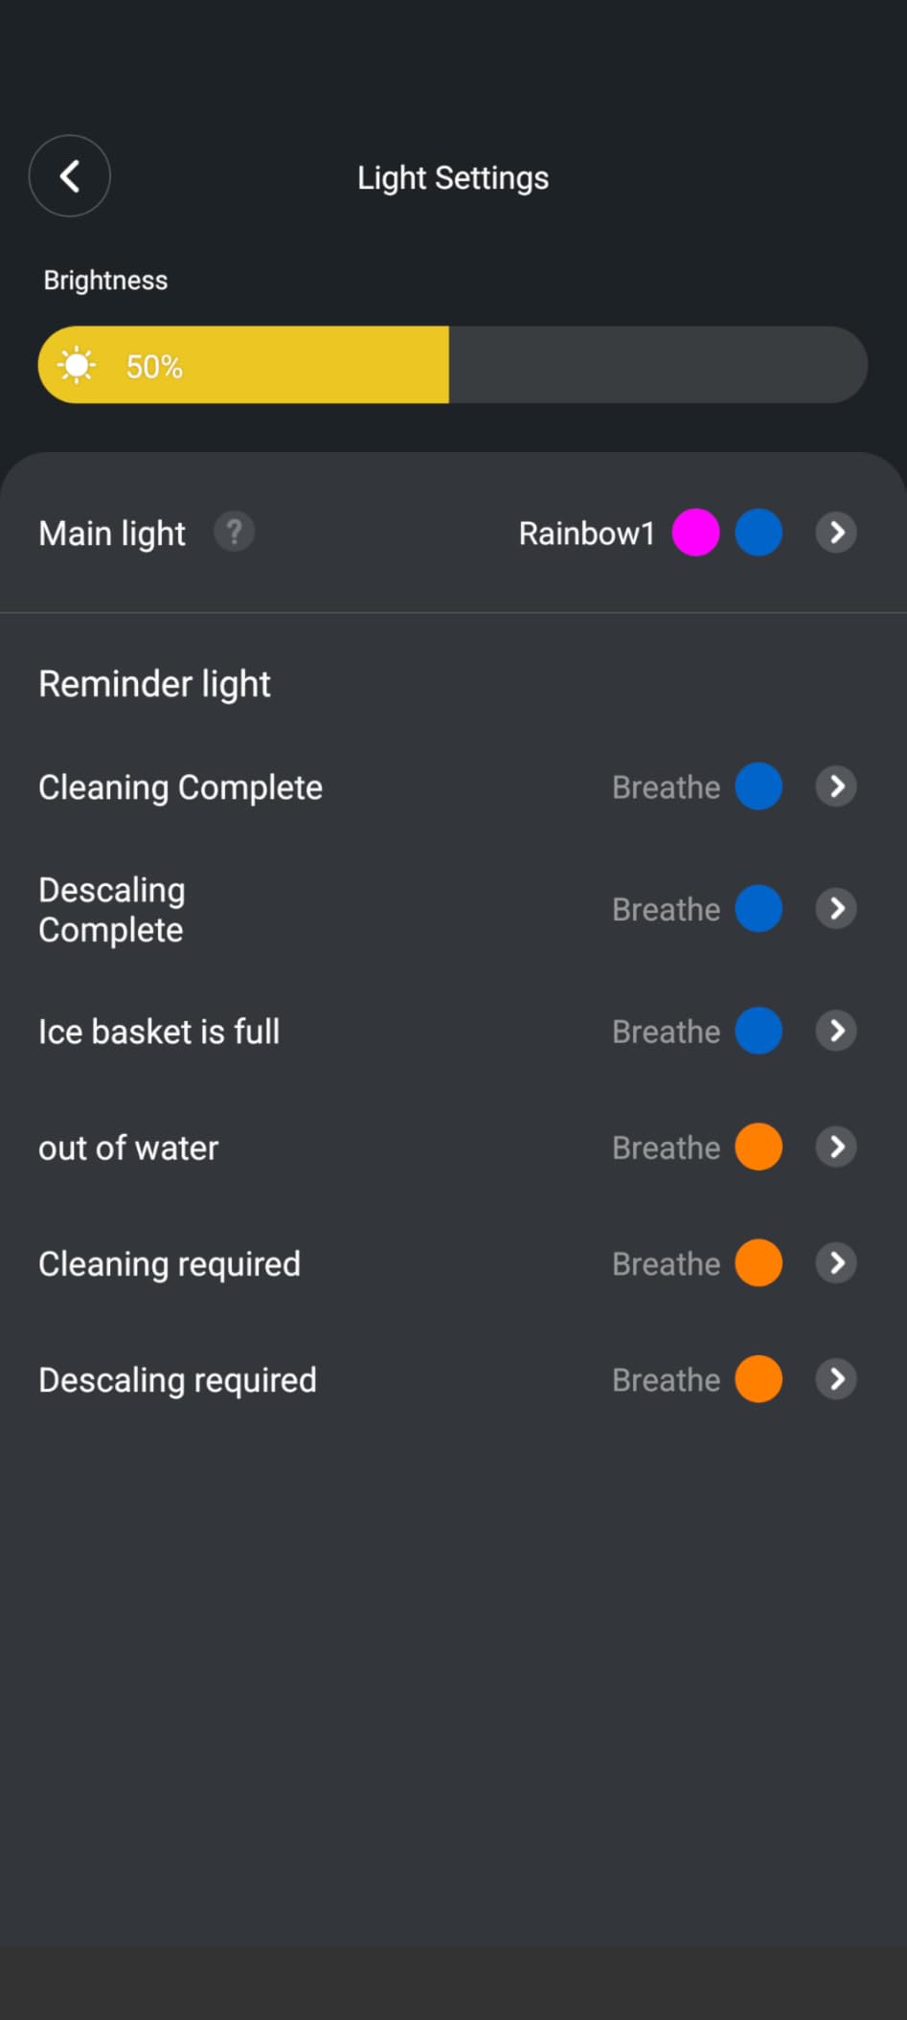Viewport: 907px width, 2020px height.
Task: Tap the blue Main light color dot
Action: click(759, 533)
